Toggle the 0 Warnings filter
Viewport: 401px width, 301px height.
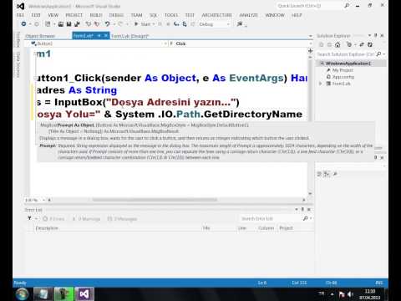point(86,219)
